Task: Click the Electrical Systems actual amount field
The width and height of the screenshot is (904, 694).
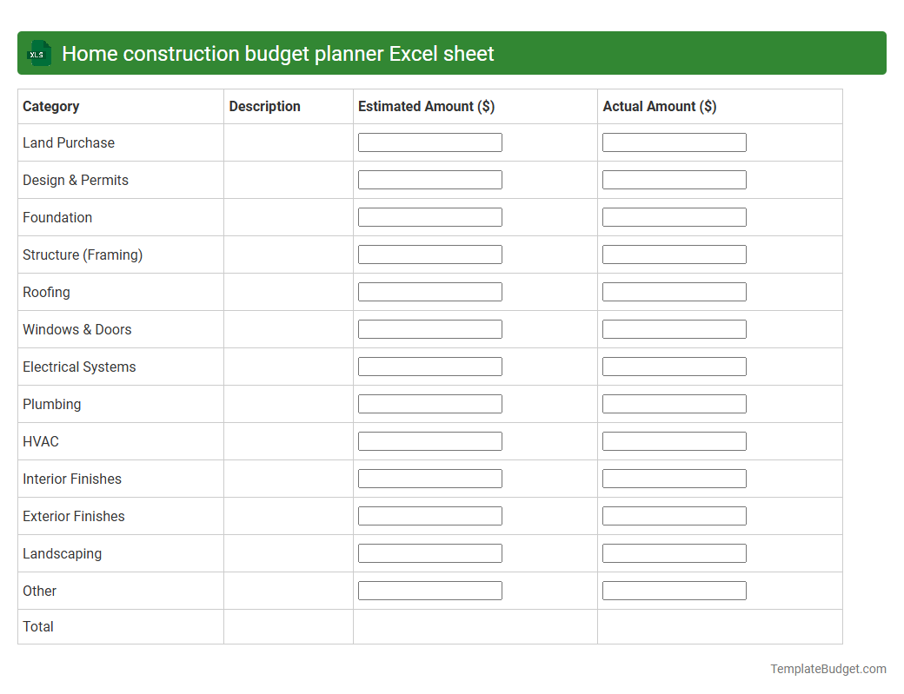Action: coord(674,366)
